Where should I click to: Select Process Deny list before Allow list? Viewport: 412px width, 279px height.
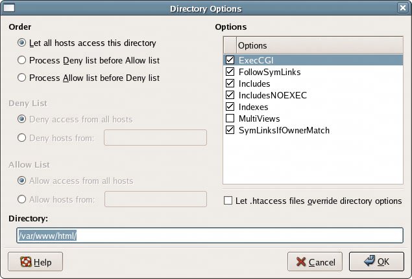click(23, 60)
